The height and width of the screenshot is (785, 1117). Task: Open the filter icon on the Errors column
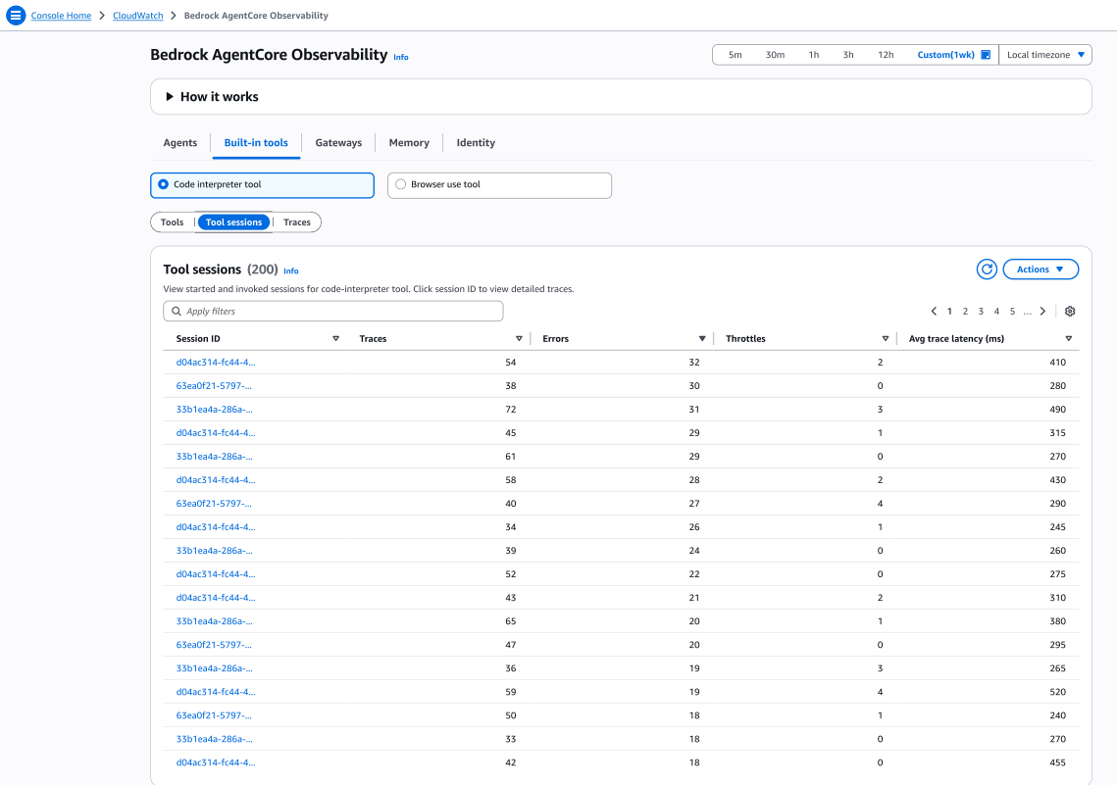(x=702, y=338)
